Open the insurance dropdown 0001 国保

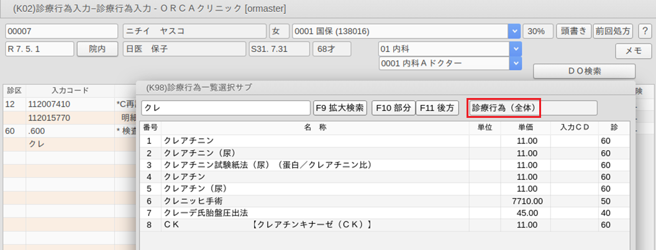pyautogui.click(x=514, y=31)
